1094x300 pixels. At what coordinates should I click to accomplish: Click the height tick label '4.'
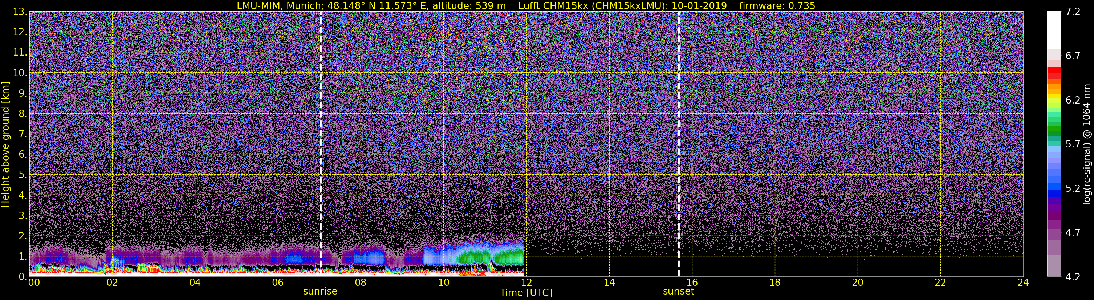23,195
